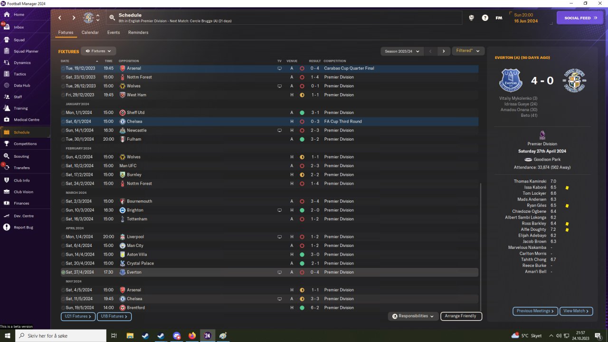
Task: Select the Fixtures tab
Action: 66,32
